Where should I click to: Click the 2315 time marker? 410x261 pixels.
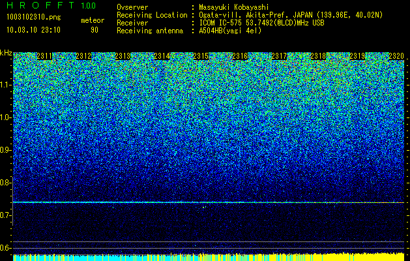coord(201,56)
